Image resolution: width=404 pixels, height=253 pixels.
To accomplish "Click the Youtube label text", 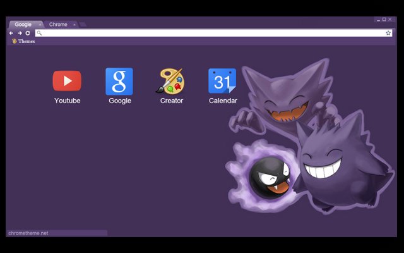I will 68,101.
